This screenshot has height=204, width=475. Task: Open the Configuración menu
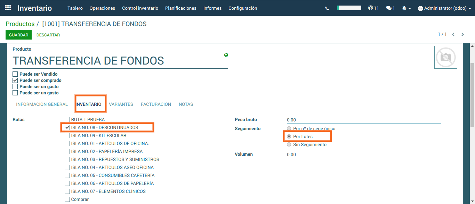pyautogui.click(x=243, y=8)
